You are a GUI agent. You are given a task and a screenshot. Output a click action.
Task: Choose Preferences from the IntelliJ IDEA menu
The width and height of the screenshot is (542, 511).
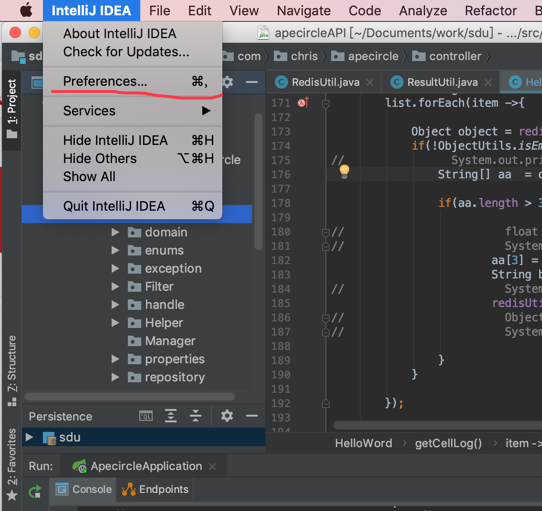pos(104,81)
